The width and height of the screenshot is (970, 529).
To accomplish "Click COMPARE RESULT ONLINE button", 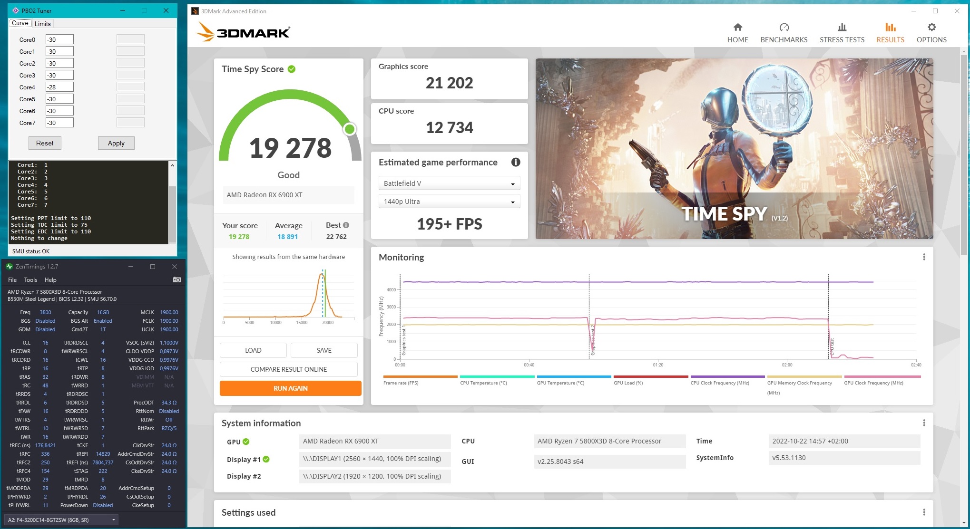I will (x=288, y=369).
